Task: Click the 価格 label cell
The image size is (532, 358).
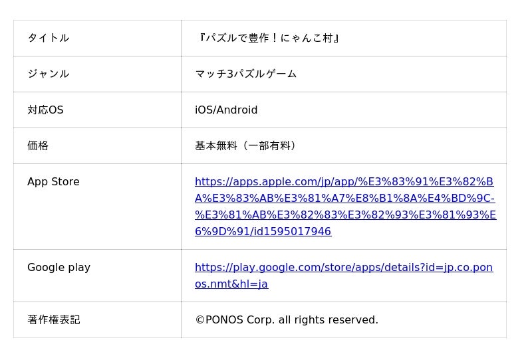Action: (38, 146)
